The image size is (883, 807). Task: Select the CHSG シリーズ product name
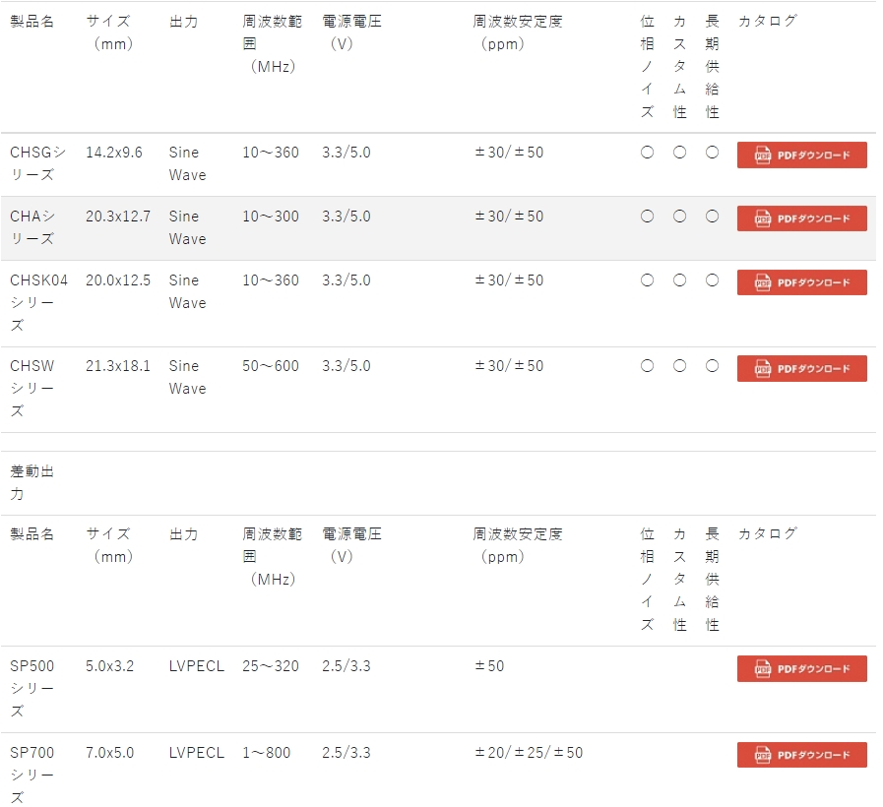click(x=37, y=163)
